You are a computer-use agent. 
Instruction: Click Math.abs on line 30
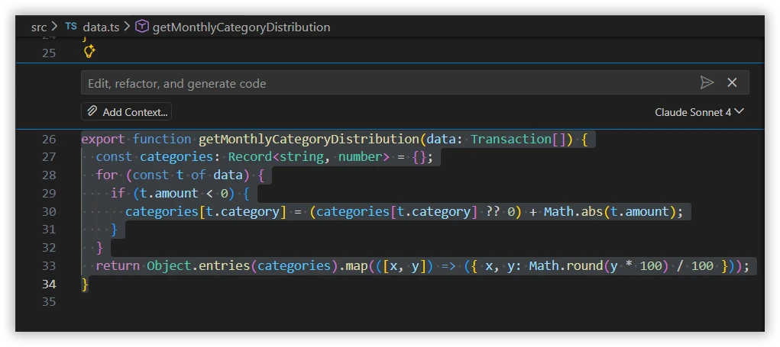point(573,211)
